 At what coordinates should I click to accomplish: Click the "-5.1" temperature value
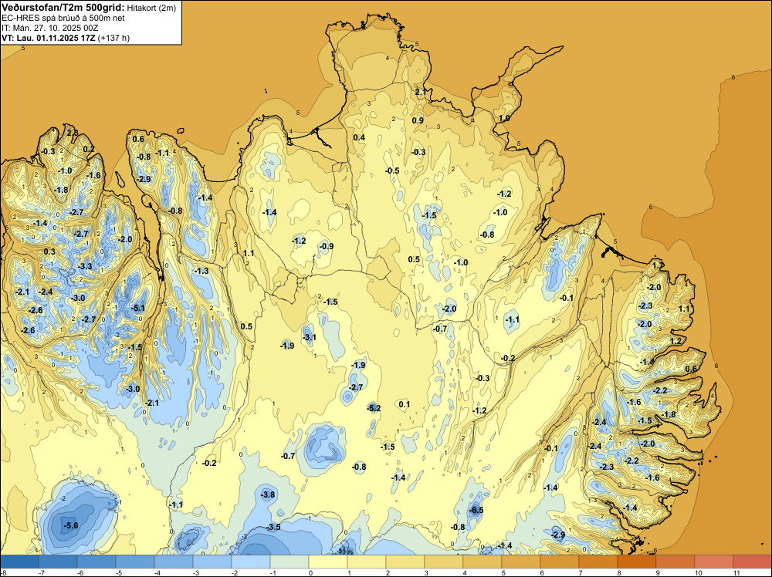tap(138, 309)
